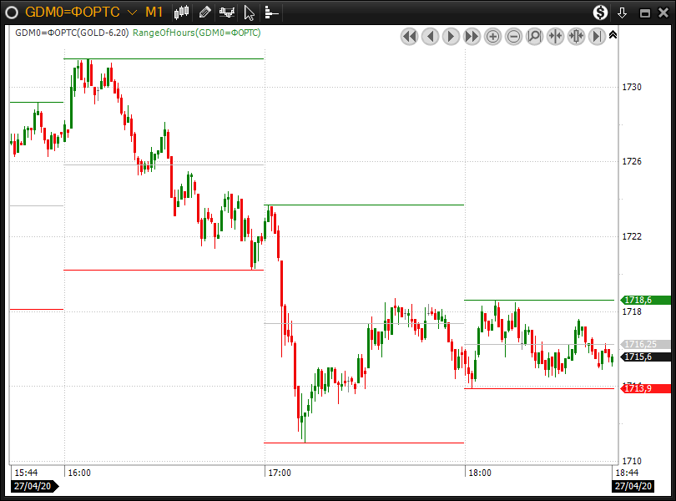Viewport: 676px width, 501px height.
Task: Change the M1 timeframe
Action: pos(154,12)
